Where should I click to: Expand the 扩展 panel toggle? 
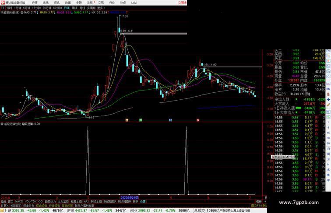(x=4, y=206)
